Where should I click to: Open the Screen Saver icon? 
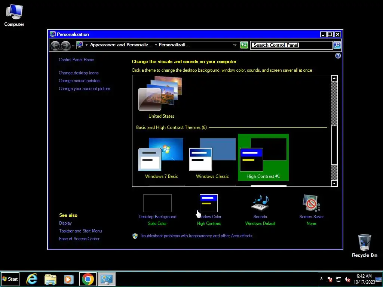[311, 203]
